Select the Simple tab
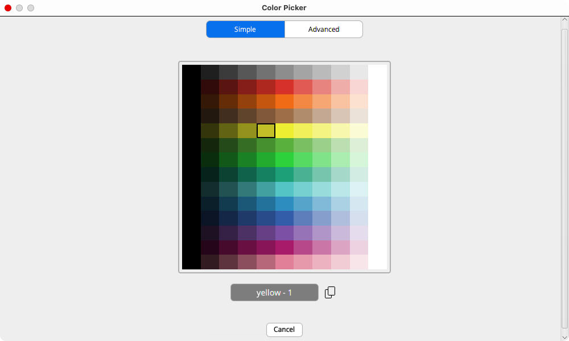 click(245, 30)
